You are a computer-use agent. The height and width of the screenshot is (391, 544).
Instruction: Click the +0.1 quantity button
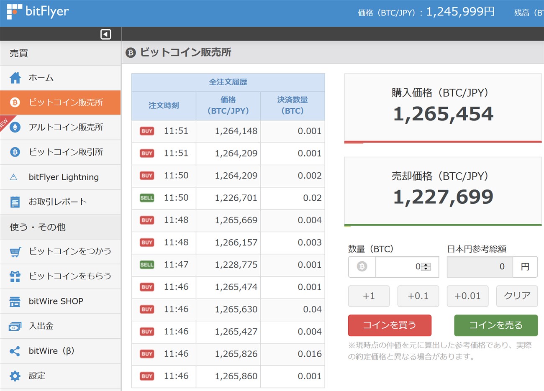click(x=418, y=296)
